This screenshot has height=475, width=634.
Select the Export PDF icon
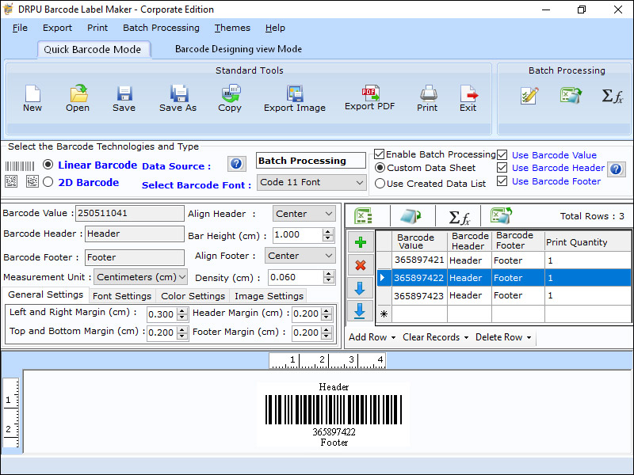click(x=369, y=93)
